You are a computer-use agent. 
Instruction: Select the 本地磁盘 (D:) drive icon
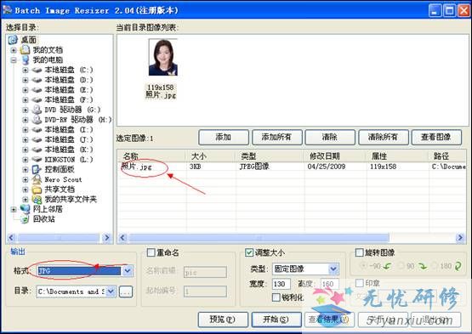click(37, 80)
